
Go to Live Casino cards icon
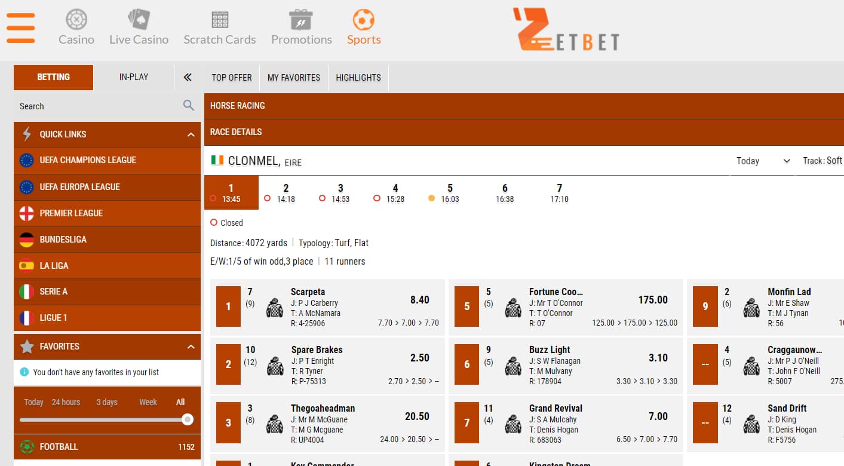(139, 20)
